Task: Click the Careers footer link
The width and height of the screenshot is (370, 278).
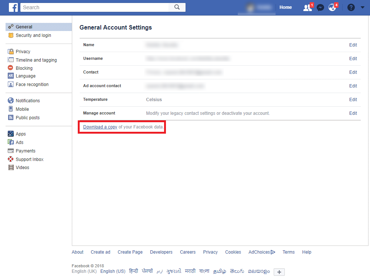Action: coord(188,252)
